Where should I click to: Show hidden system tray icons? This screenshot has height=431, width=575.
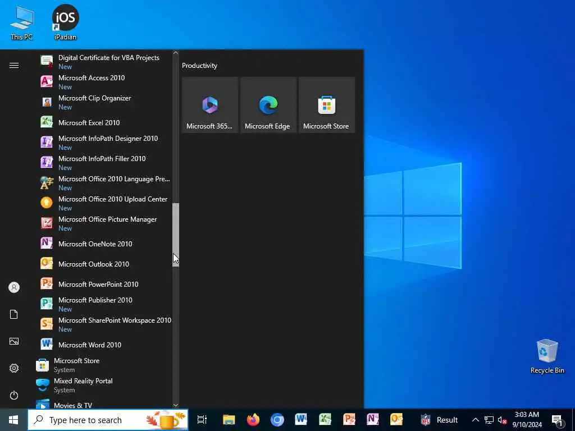[475, 420]
